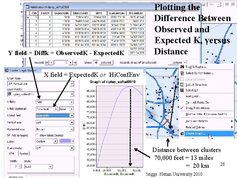Open the arrow beside the color swatch

[73, 141]
